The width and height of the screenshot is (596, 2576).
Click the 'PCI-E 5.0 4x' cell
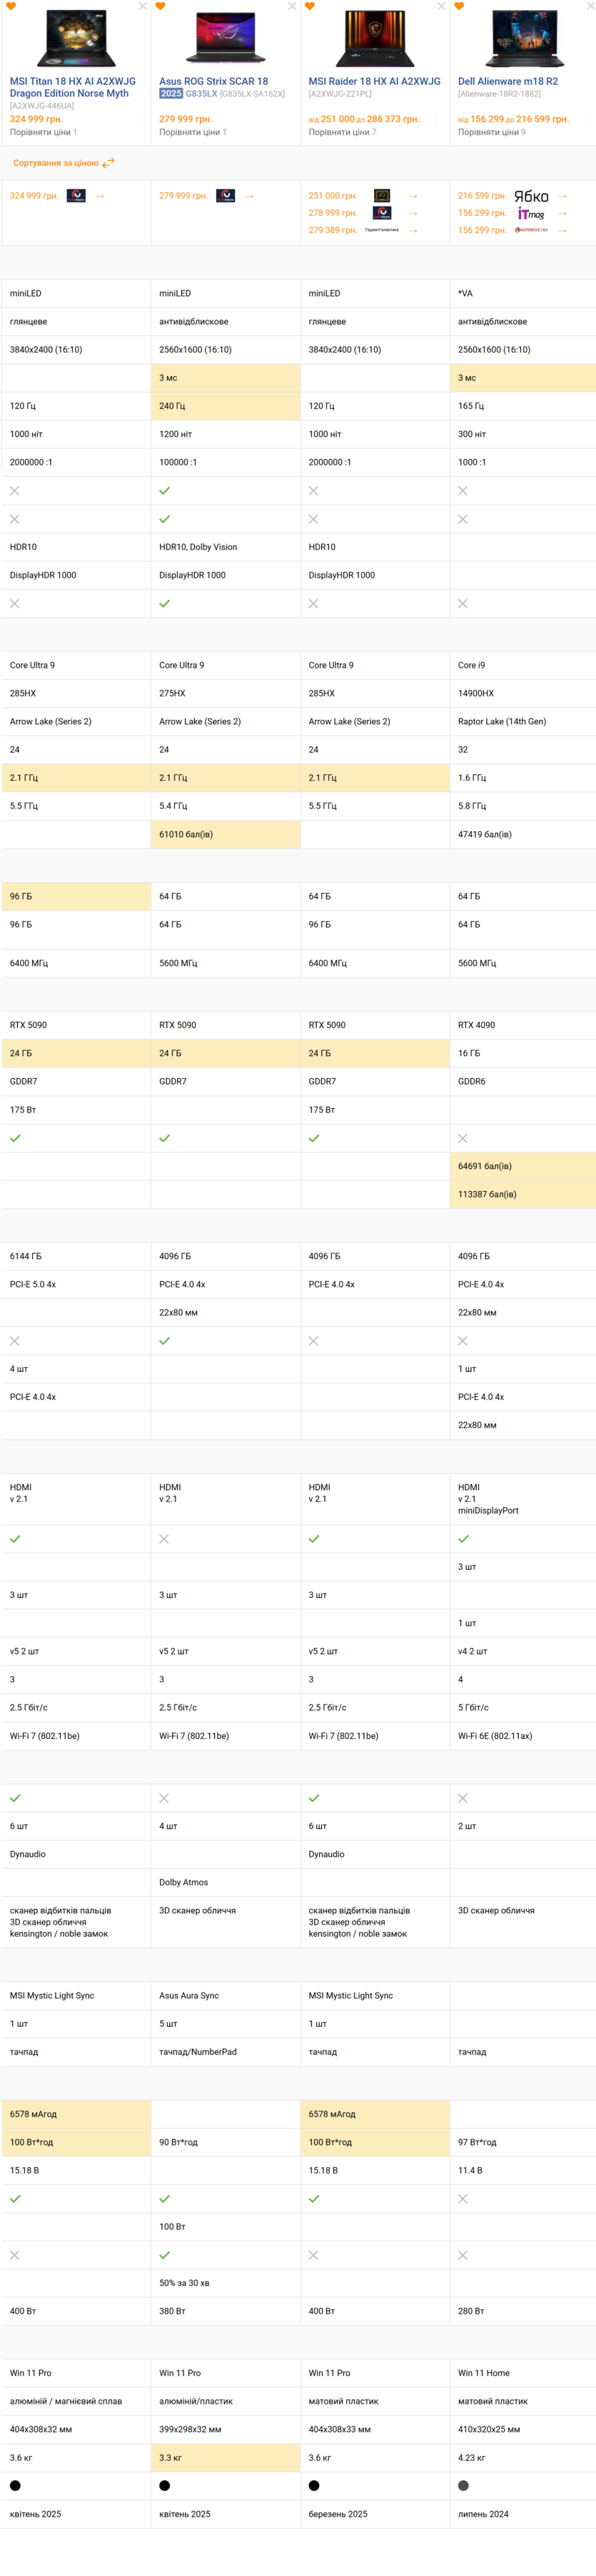point(76,1284)
